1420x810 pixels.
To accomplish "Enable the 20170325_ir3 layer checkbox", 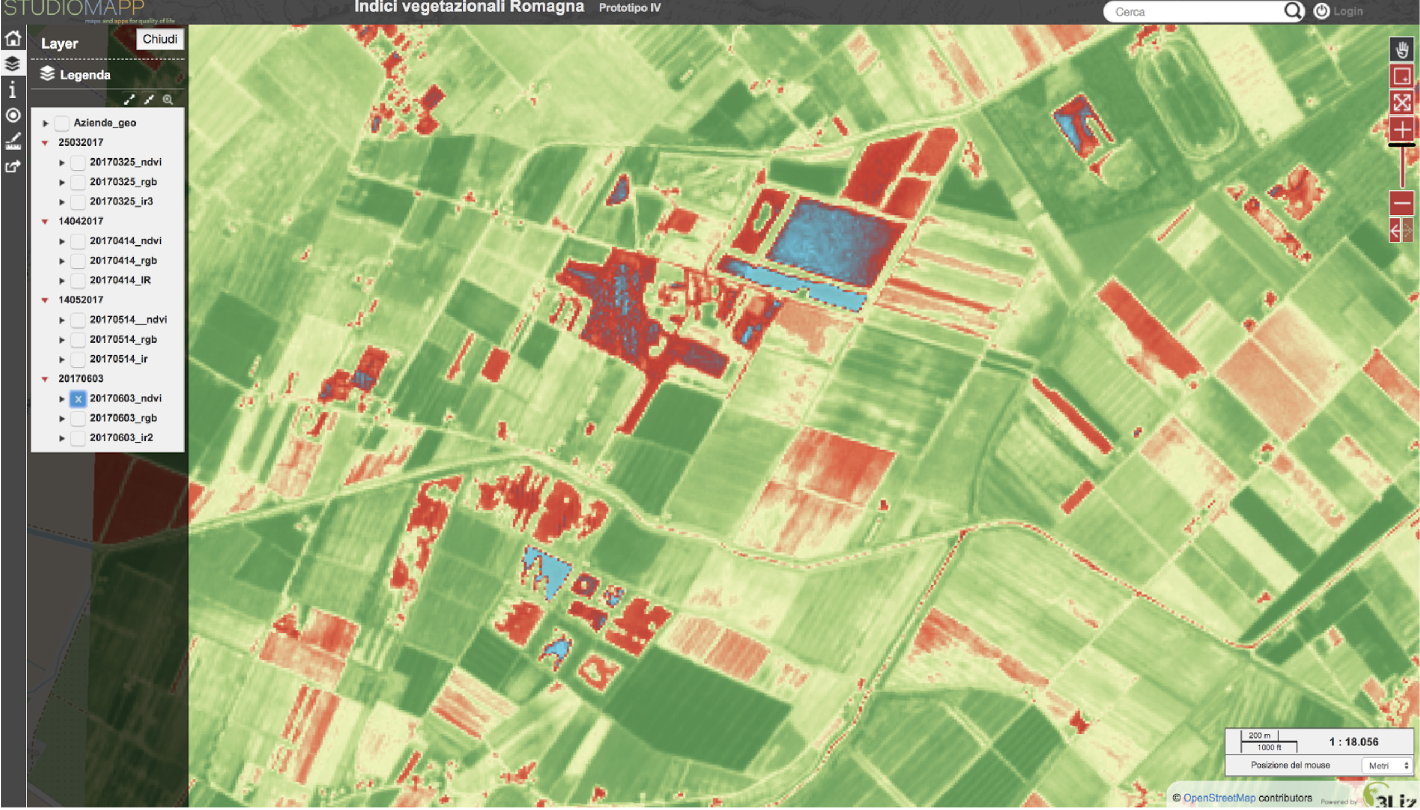I will point(78,202).
